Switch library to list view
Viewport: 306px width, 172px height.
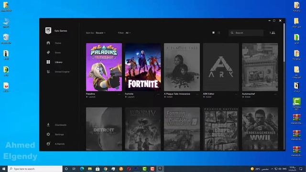click(x=219, y=33)
